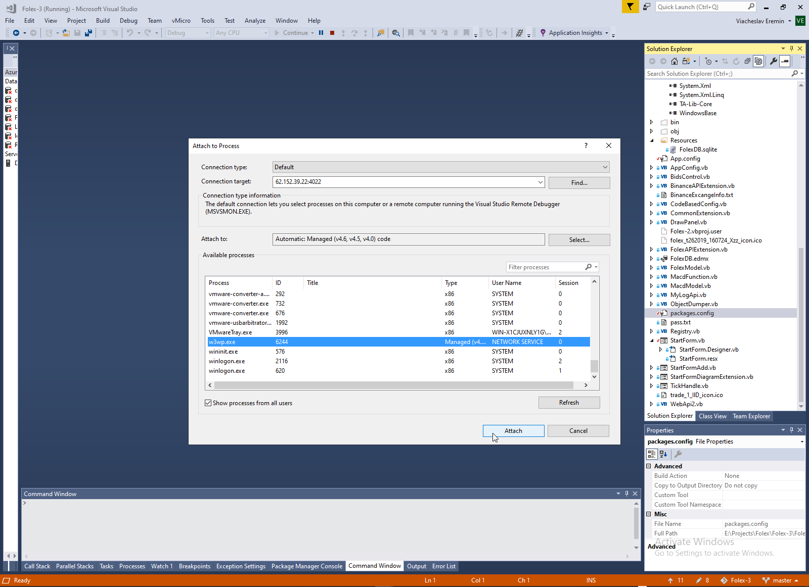Screen dimensions: 809x587
Task: Click the Application Insights lightbulb icon
Action: pos(543,33)
